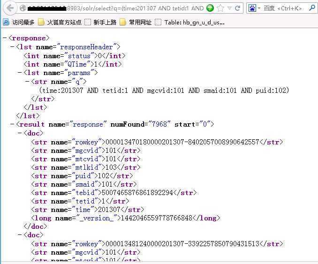Viewport: 318px width, 264px height.
Task: Collapse the root response element
Action: point(5,38)
